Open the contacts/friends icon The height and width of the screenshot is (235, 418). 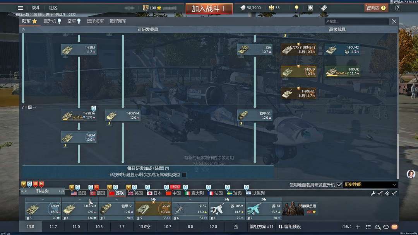(377, 227)
